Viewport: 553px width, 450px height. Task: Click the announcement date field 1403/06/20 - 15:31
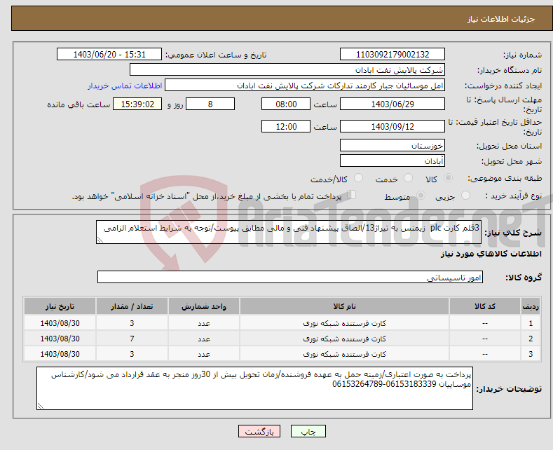(109, 54)
